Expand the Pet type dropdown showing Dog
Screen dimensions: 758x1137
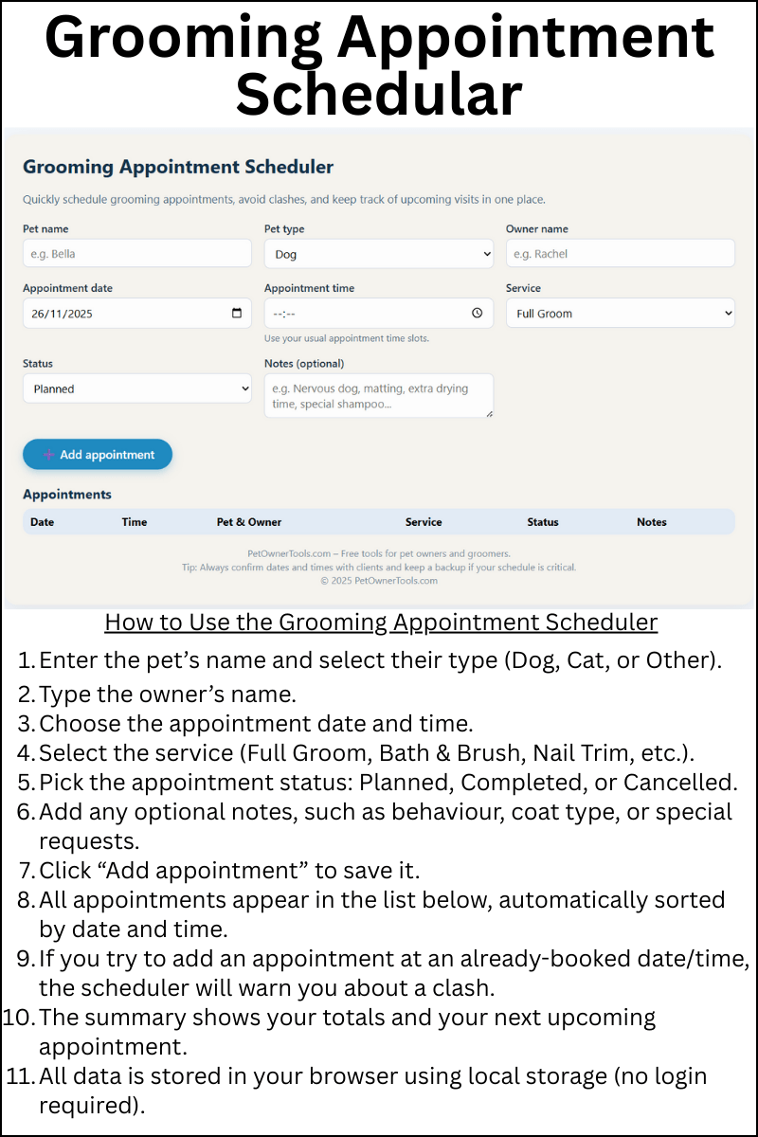[378, 254]
